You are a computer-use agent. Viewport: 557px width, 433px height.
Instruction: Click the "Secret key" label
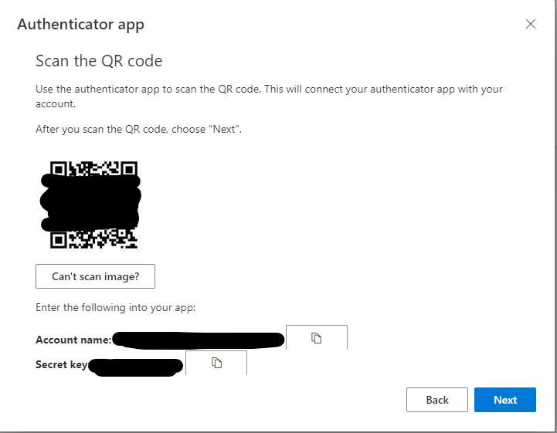point(62,364)
